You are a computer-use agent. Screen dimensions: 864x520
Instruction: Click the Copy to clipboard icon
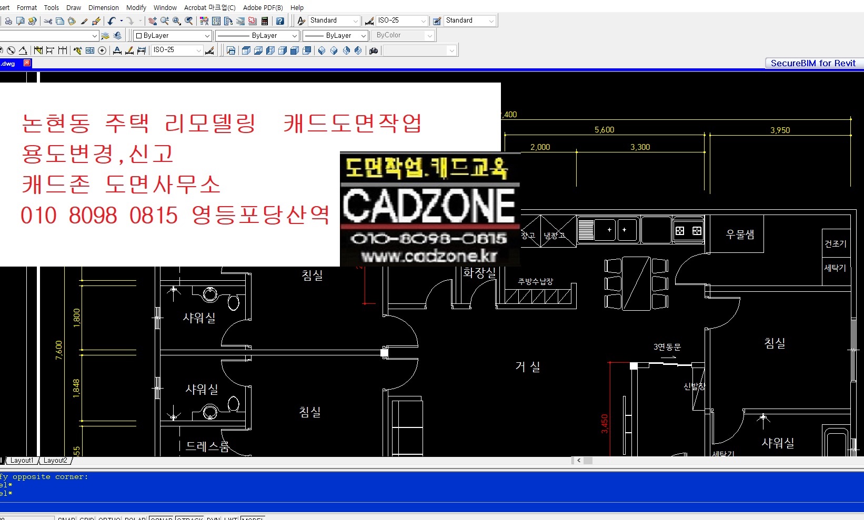click(60, 21)
